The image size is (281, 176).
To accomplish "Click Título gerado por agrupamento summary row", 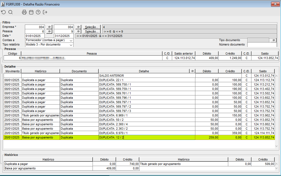I will 184,164.
